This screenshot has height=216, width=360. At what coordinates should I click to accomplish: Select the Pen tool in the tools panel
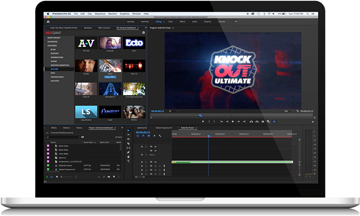click(x=128, y=152)
